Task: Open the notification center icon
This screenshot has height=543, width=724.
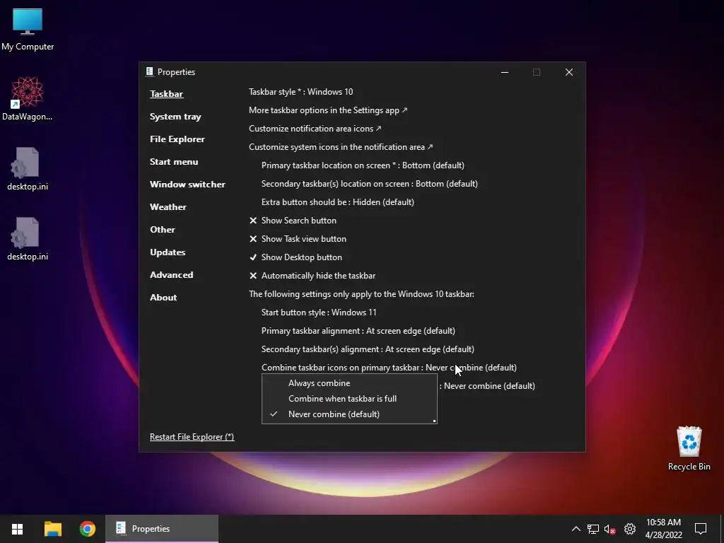Action: click(701, 529)
